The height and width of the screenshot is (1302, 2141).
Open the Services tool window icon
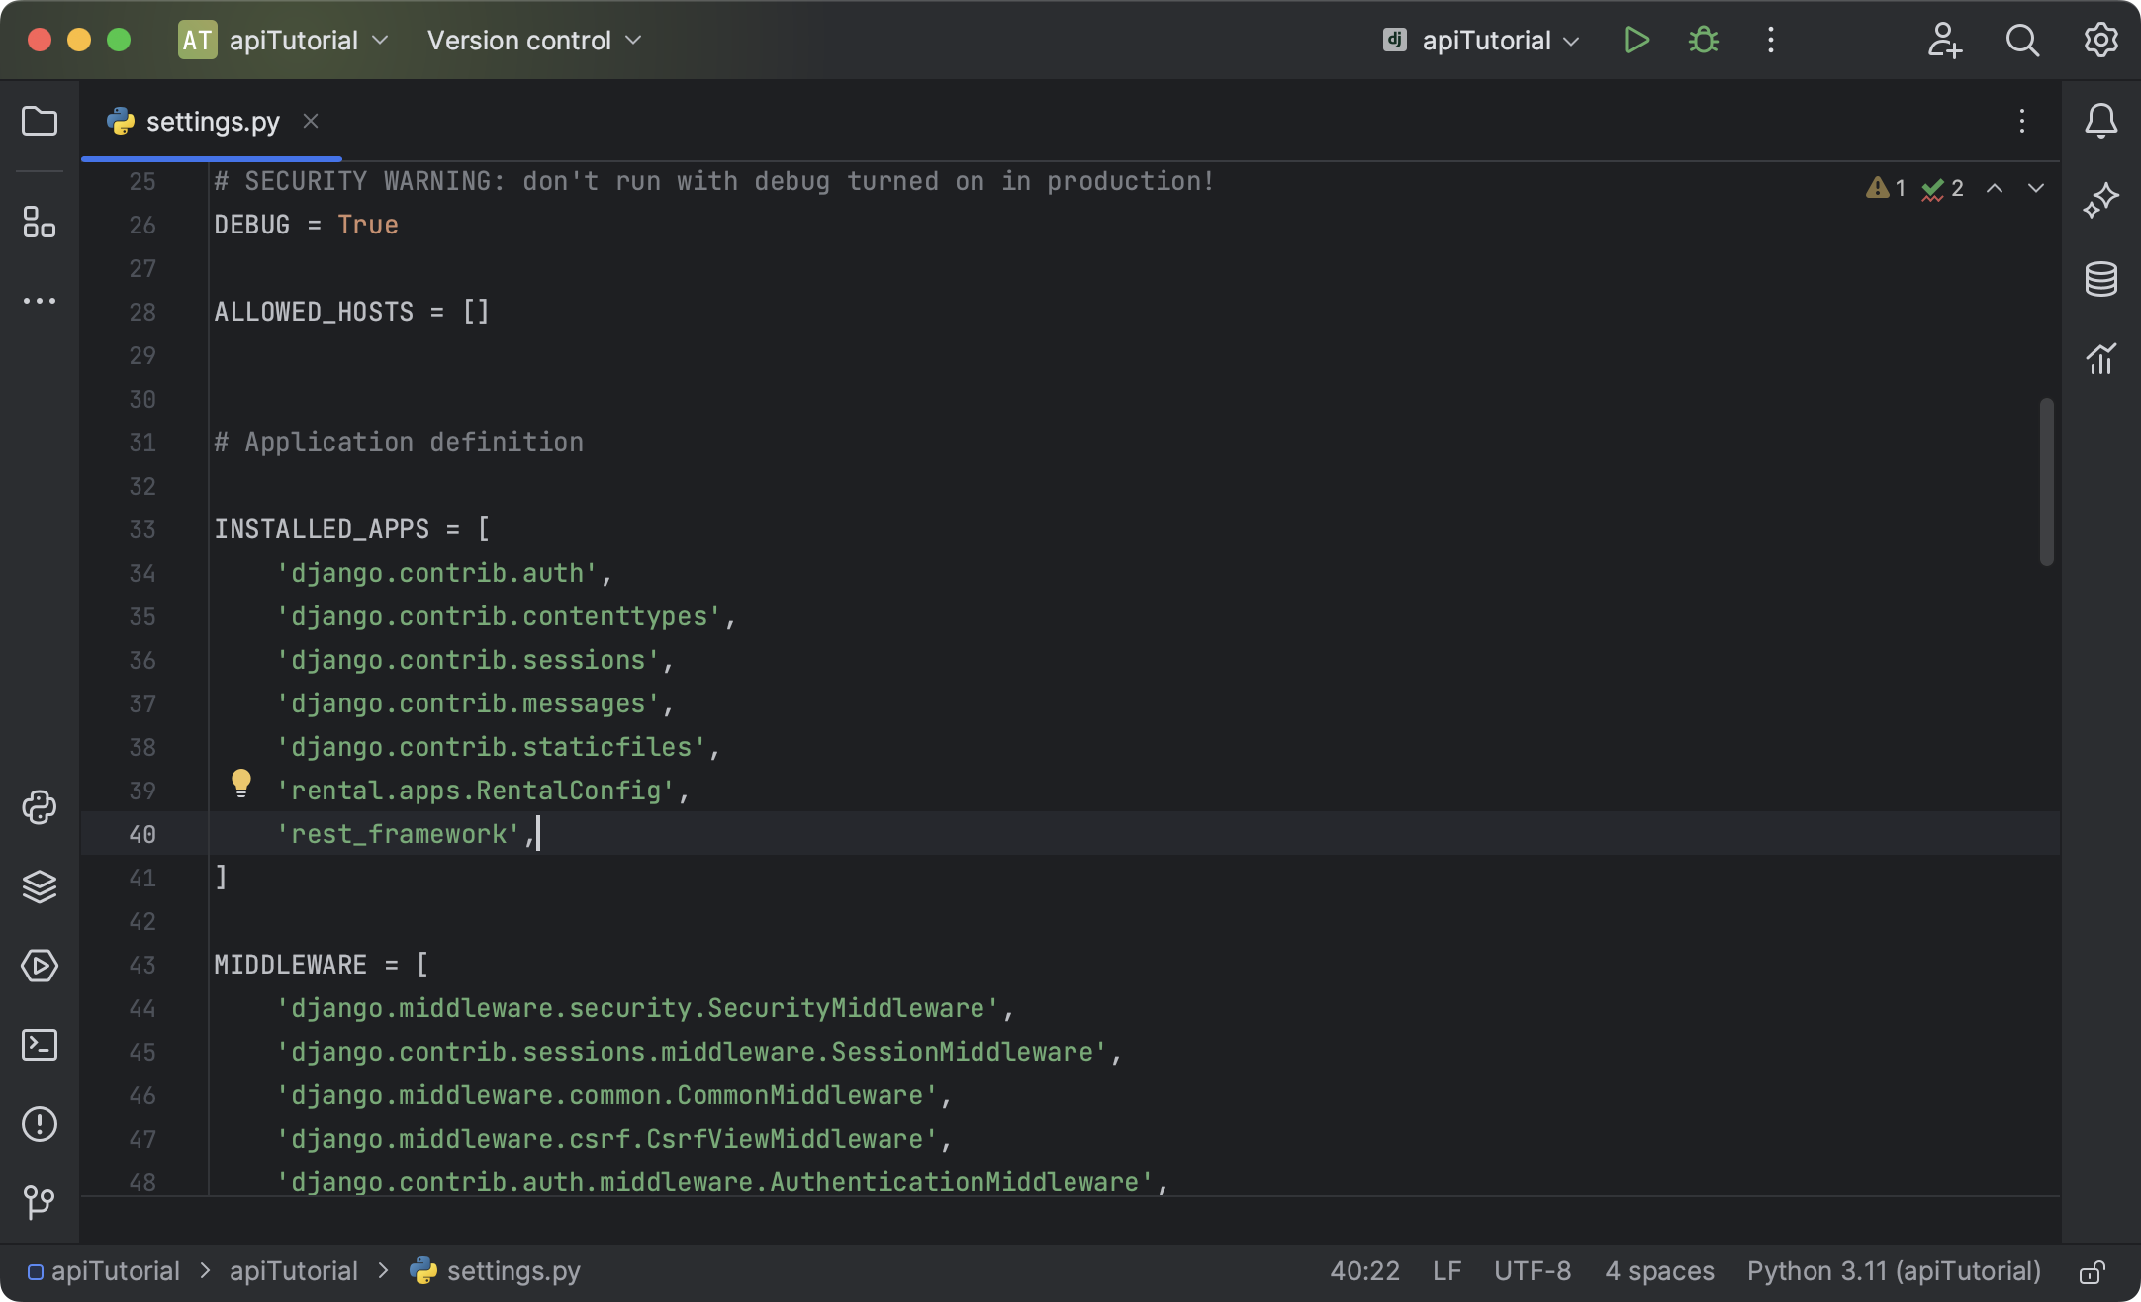tap(40, 966)
